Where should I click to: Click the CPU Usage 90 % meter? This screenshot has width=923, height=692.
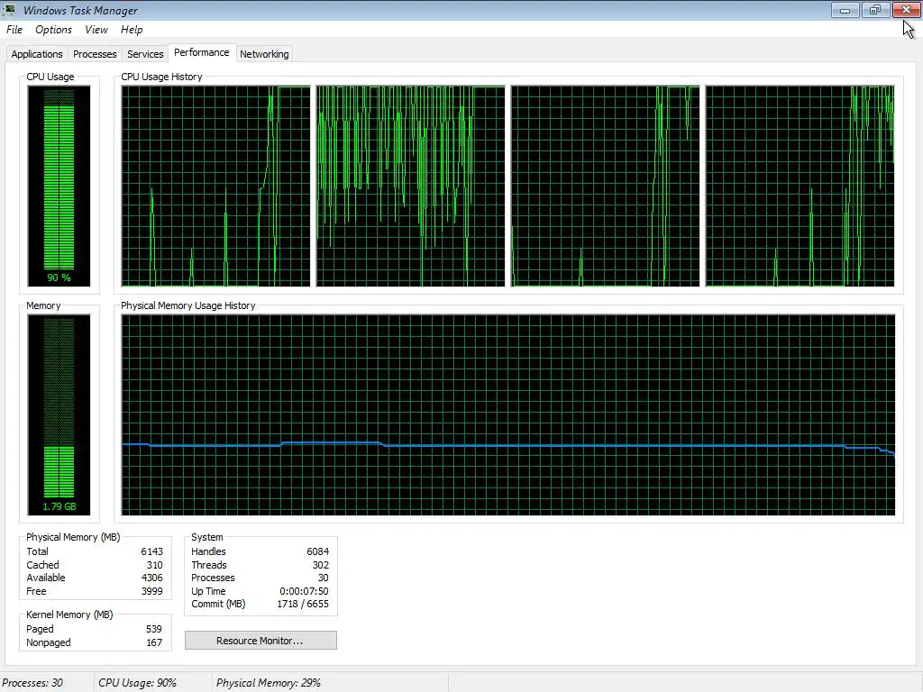[59, 186]
